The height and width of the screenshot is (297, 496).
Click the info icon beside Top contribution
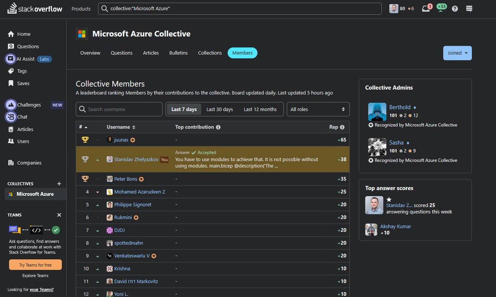tap(218, 127)
